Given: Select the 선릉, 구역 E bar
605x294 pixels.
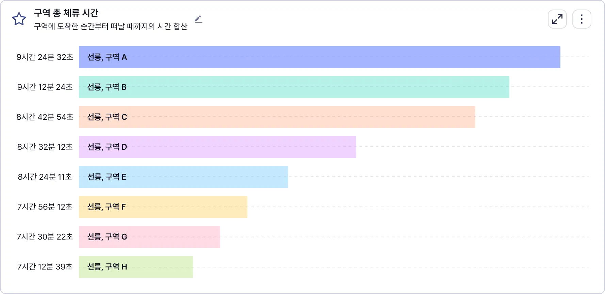Looking at the screenshot, I should (183, 177).
